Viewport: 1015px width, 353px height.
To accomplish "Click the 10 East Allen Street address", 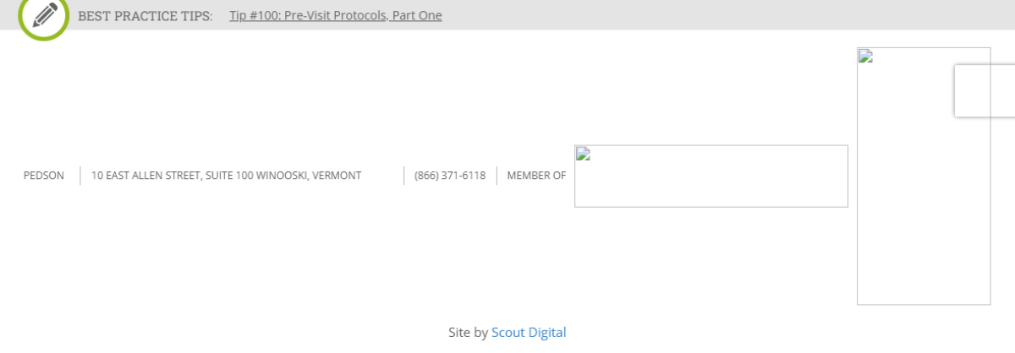I will 226,176.
